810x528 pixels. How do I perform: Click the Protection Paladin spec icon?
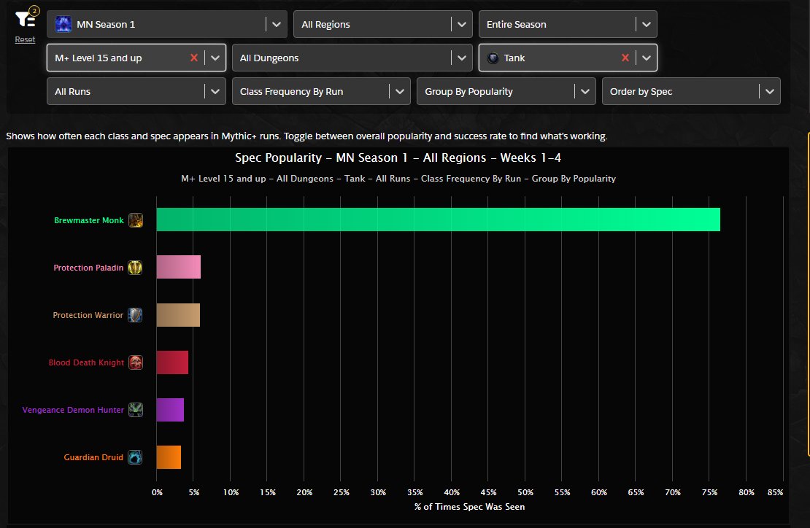135,268
